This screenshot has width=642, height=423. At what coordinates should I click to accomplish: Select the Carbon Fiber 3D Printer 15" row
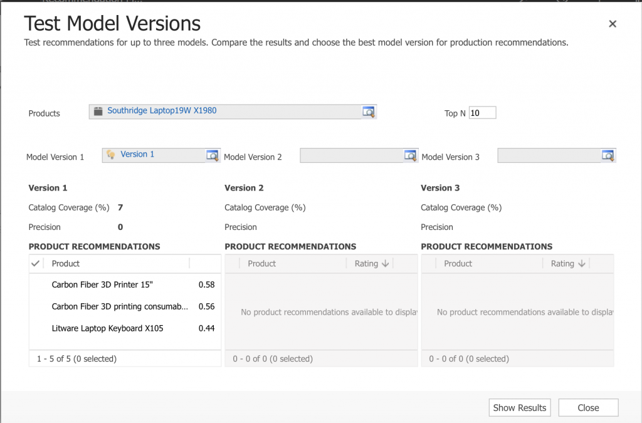(x=102, y=285)
